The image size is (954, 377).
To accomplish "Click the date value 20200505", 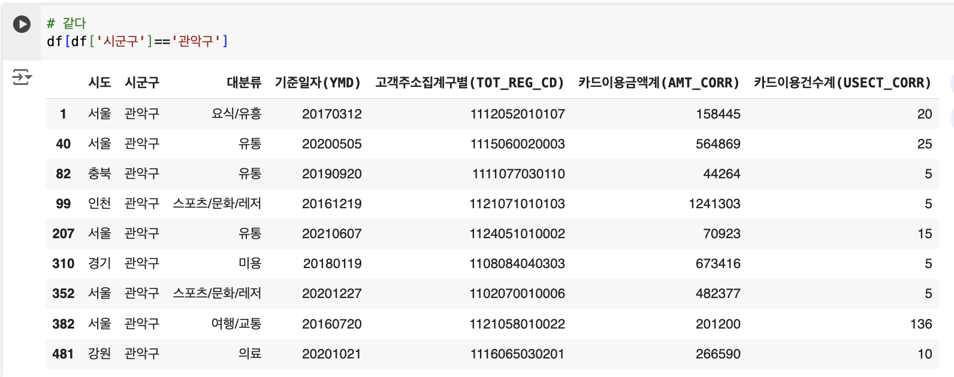I will click(x=332, y=144).
